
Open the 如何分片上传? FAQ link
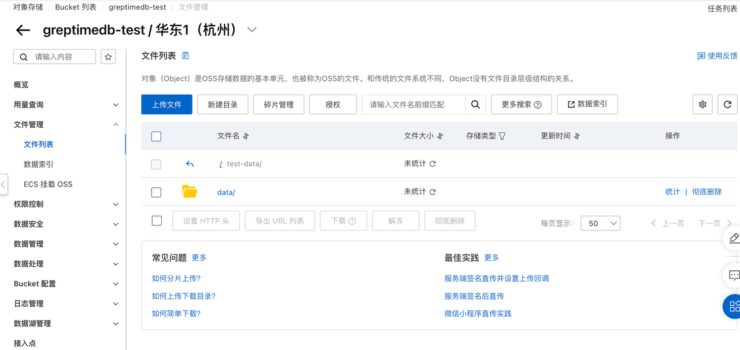pyautogui.click(x=176, y=278)
